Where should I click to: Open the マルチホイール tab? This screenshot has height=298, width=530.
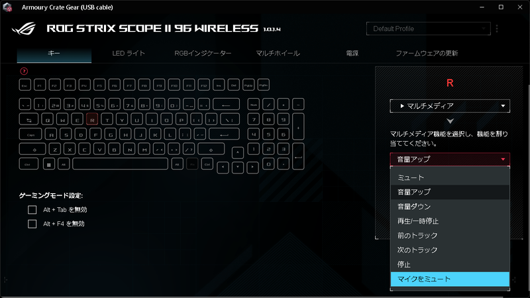click(x=278, y=54)
